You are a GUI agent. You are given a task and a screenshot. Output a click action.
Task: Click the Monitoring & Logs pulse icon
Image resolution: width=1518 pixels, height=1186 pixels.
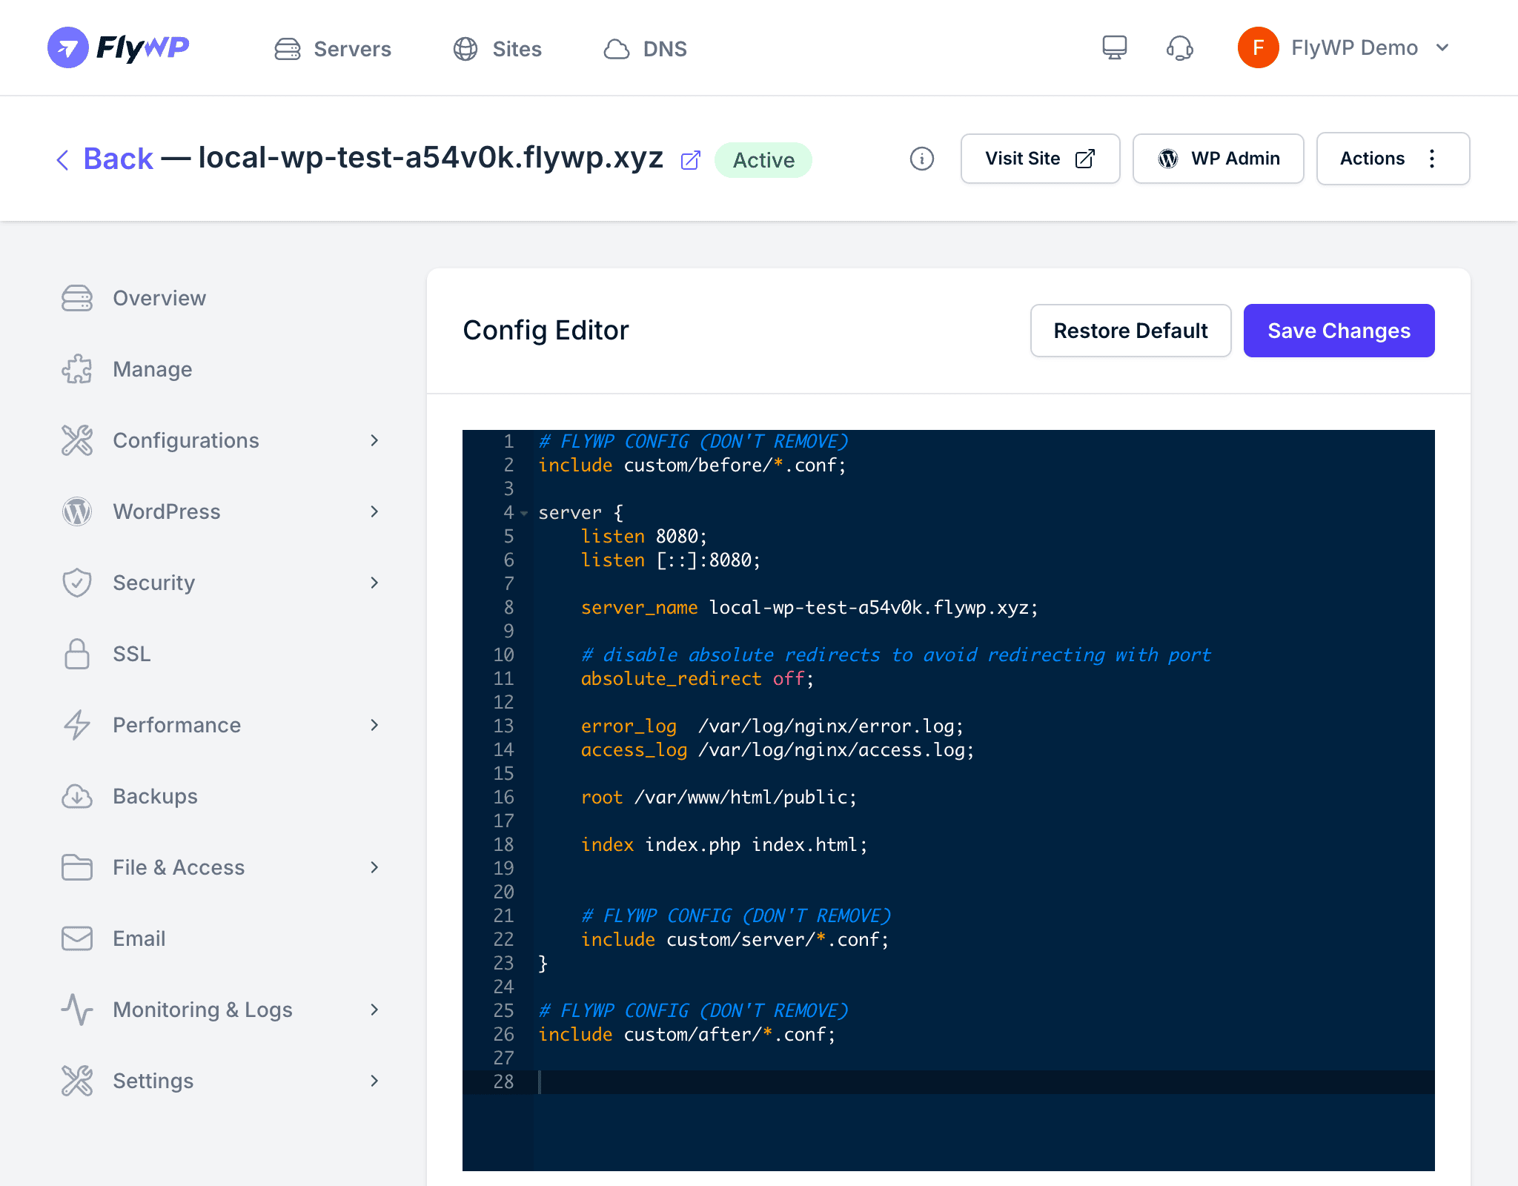[x=77, y=1010]
